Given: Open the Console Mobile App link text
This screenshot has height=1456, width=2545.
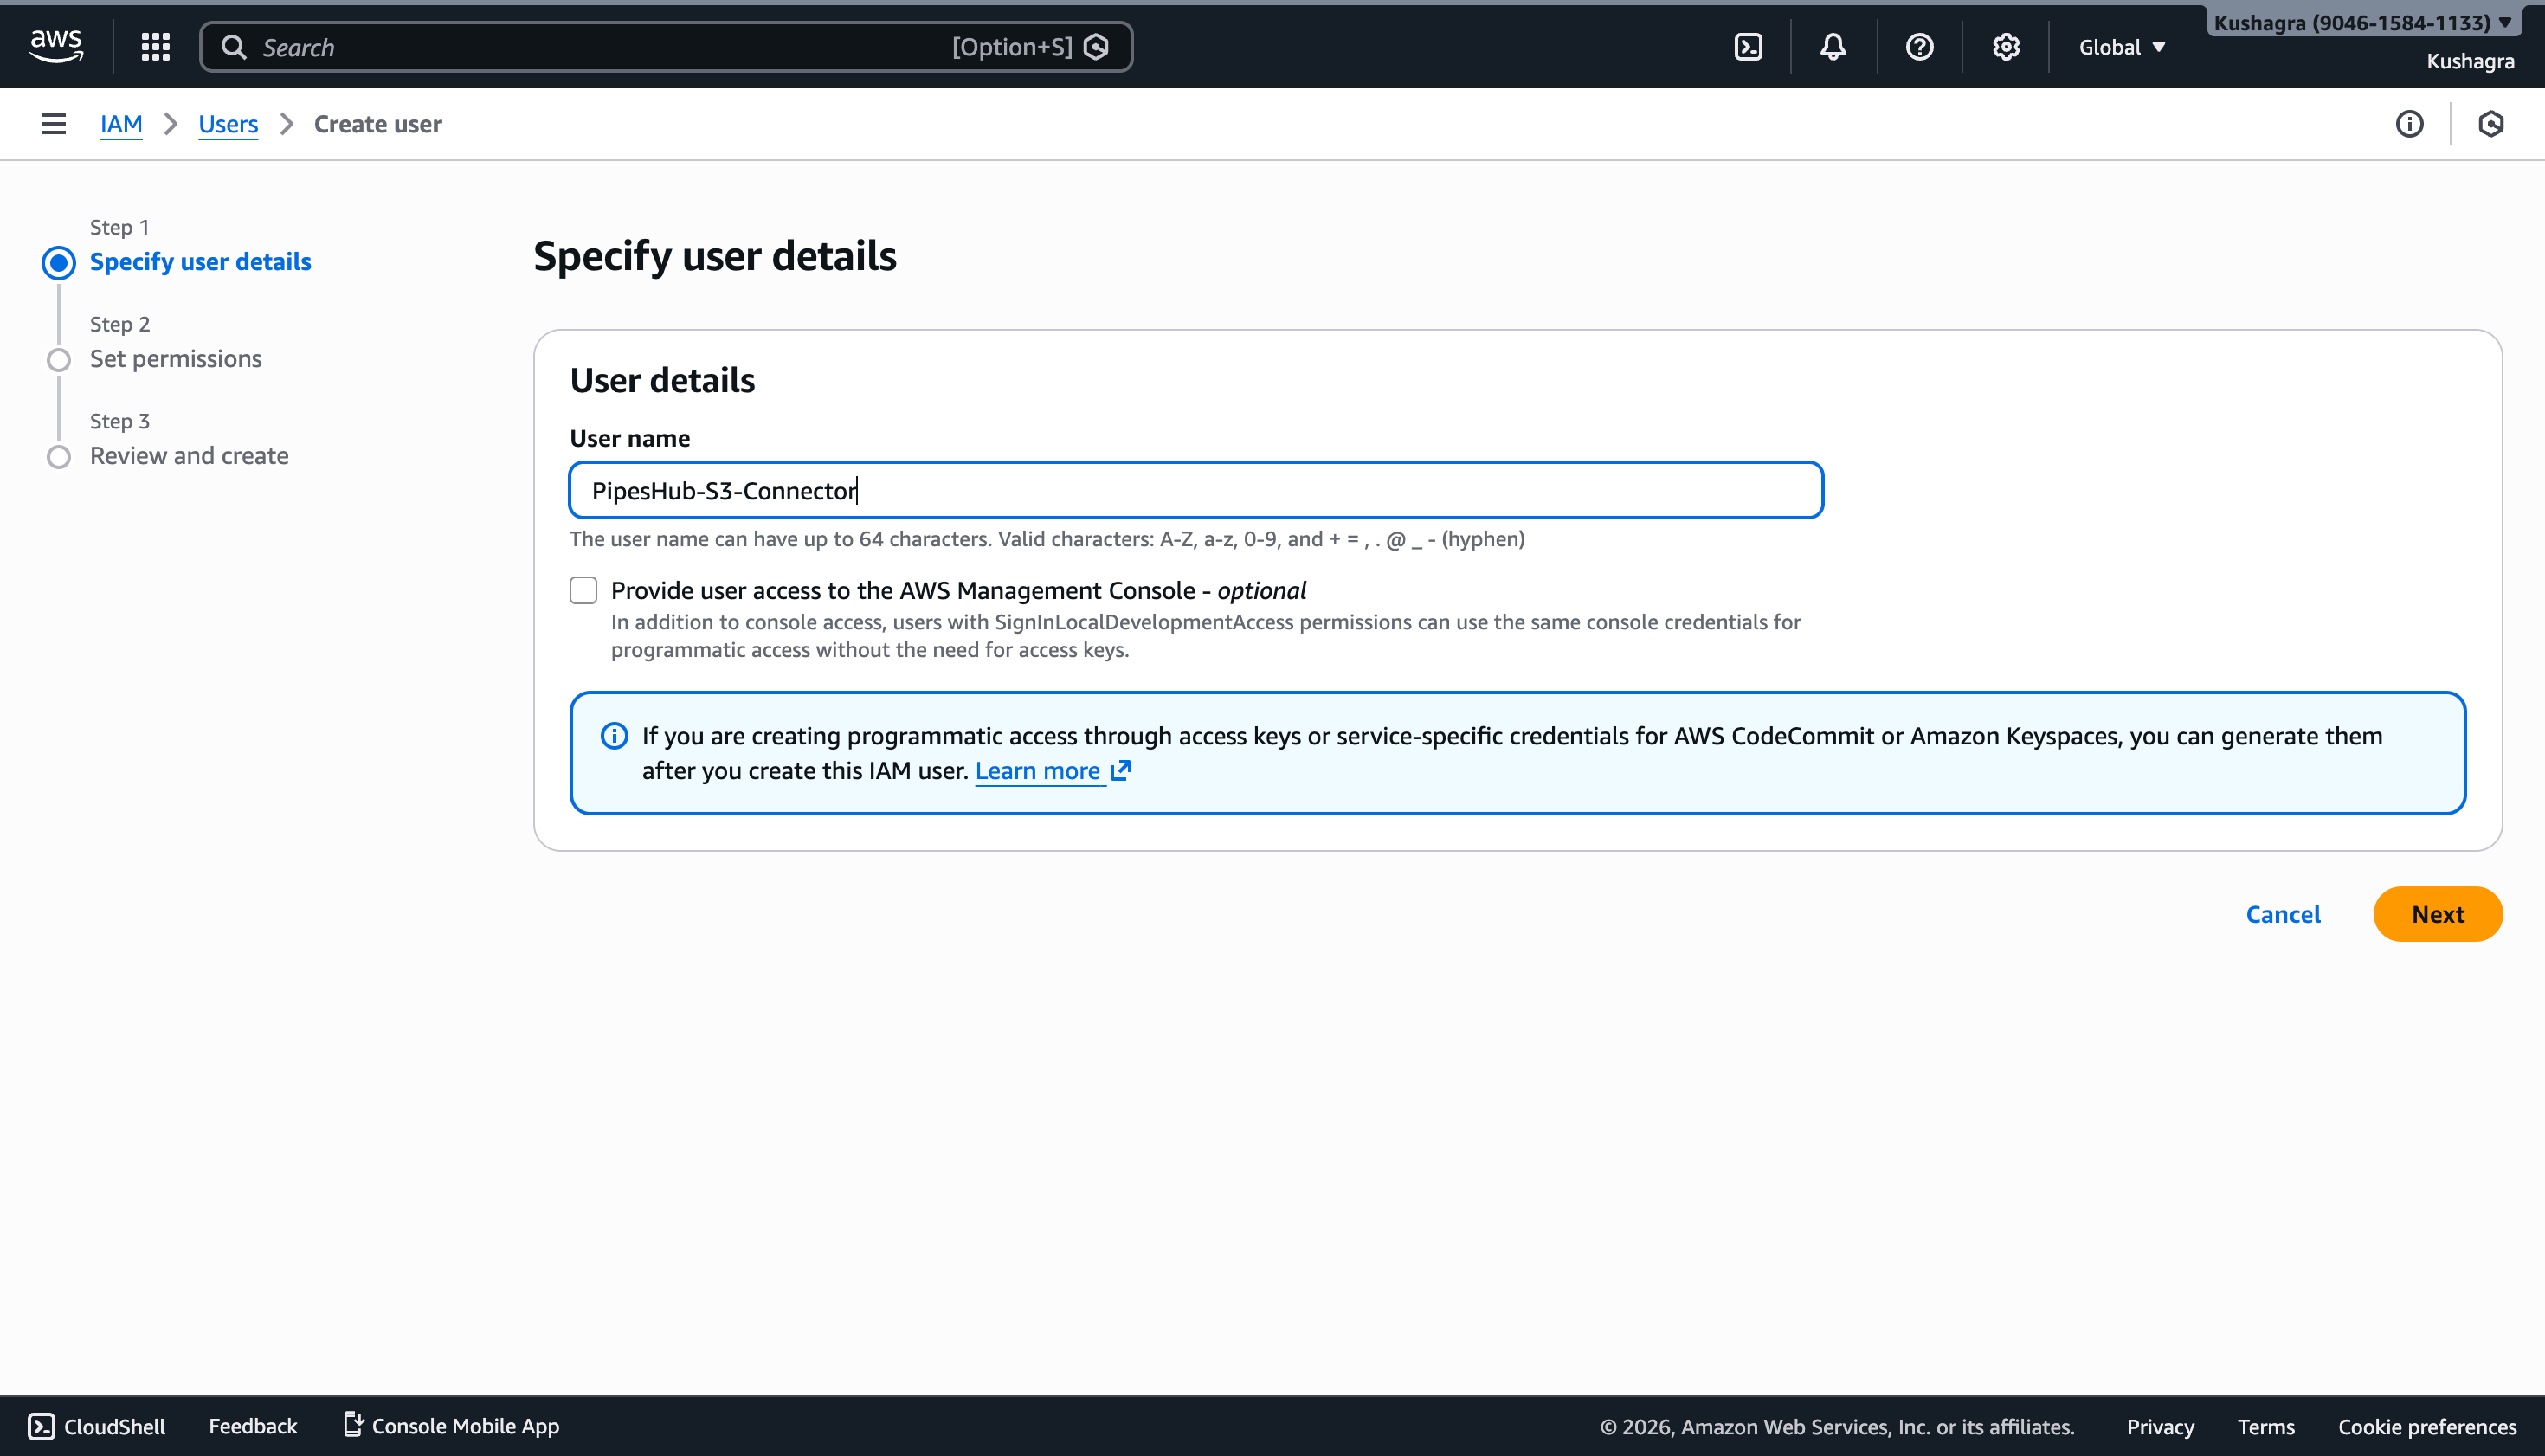Looking at the screenshot, I should click(x=466, y=1426).
